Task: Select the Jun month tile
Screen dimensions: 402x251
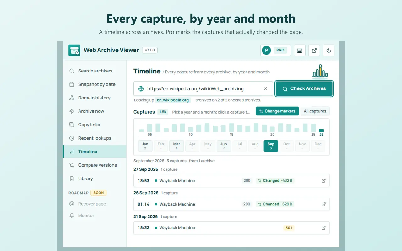Action: pyautogui.click(x=224, y=146)
